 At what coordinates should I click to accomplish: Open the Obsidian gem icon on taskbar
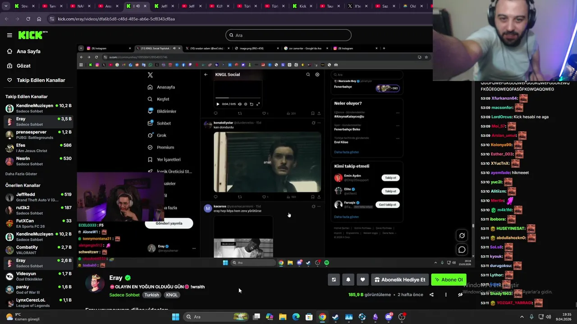[x=375, y=317]
